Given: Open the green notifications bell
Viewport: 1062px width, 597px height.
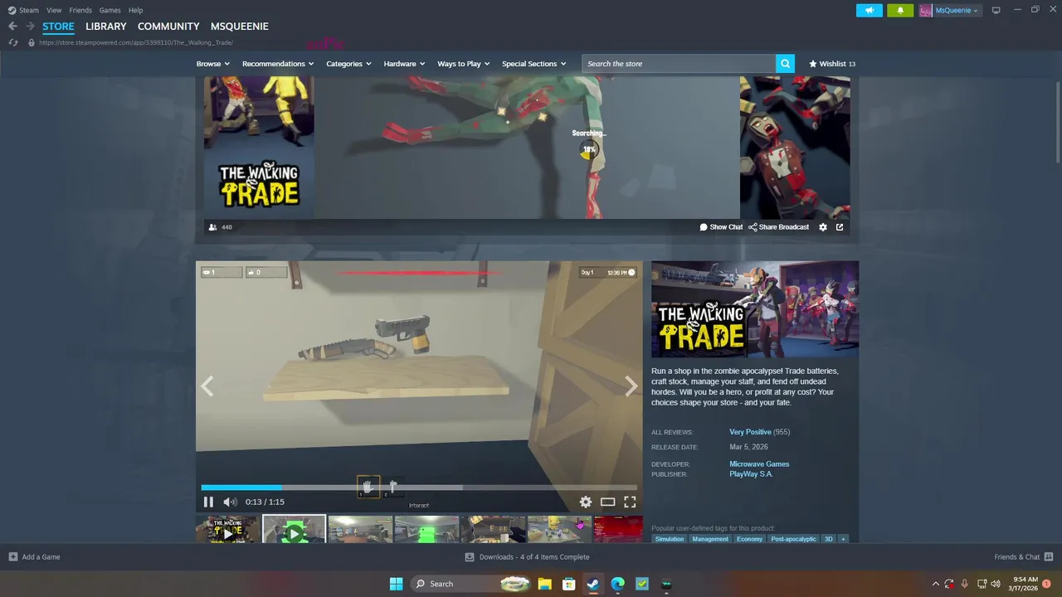Looking at the screenshot, I should tap(900, 10).
